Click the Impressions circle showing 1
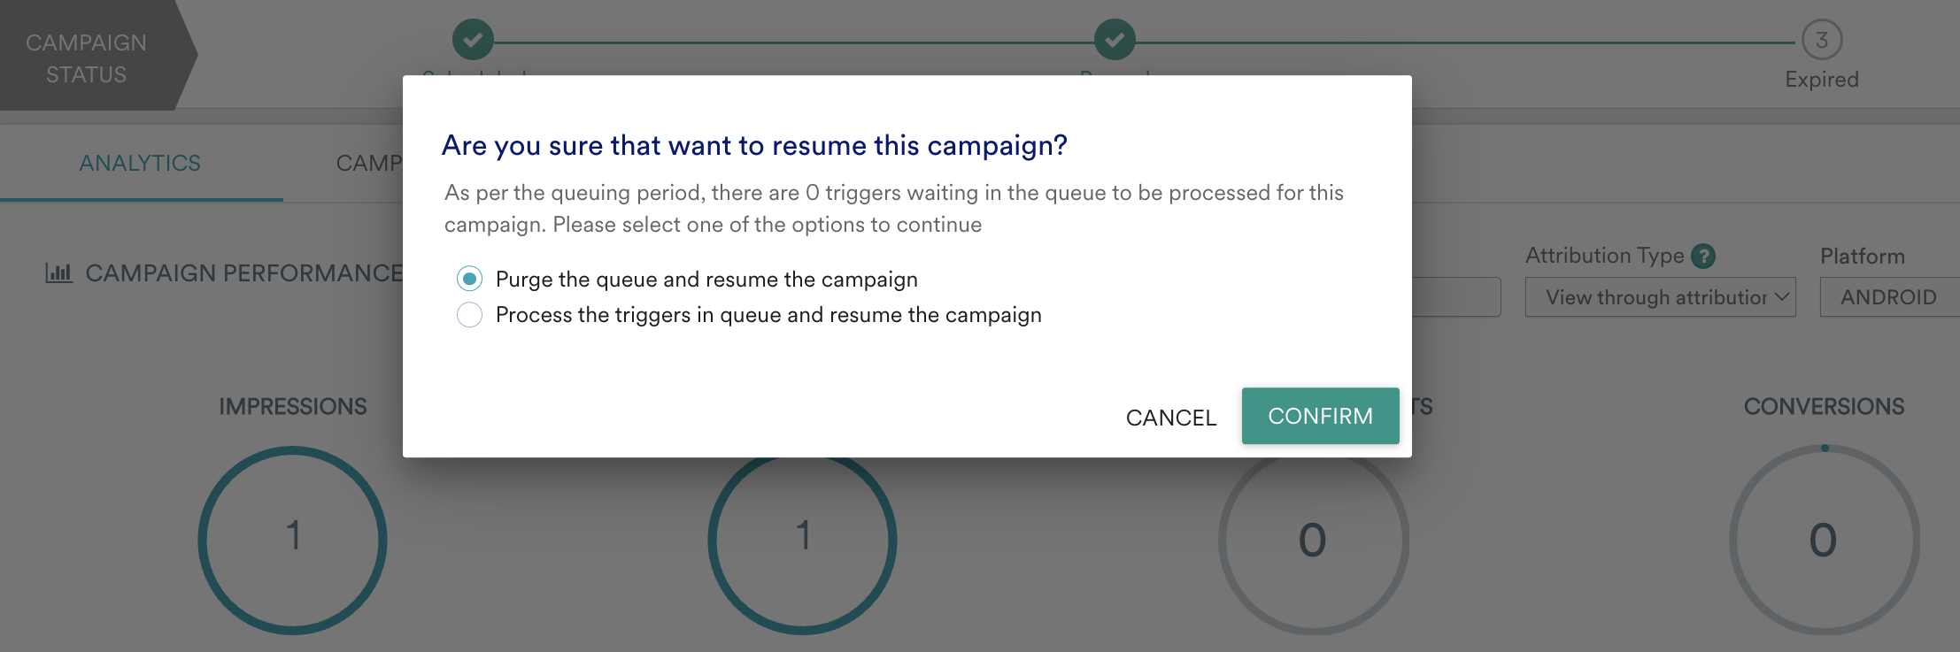The height and width of the screenshot is (652, 1960). coord(292,540)
